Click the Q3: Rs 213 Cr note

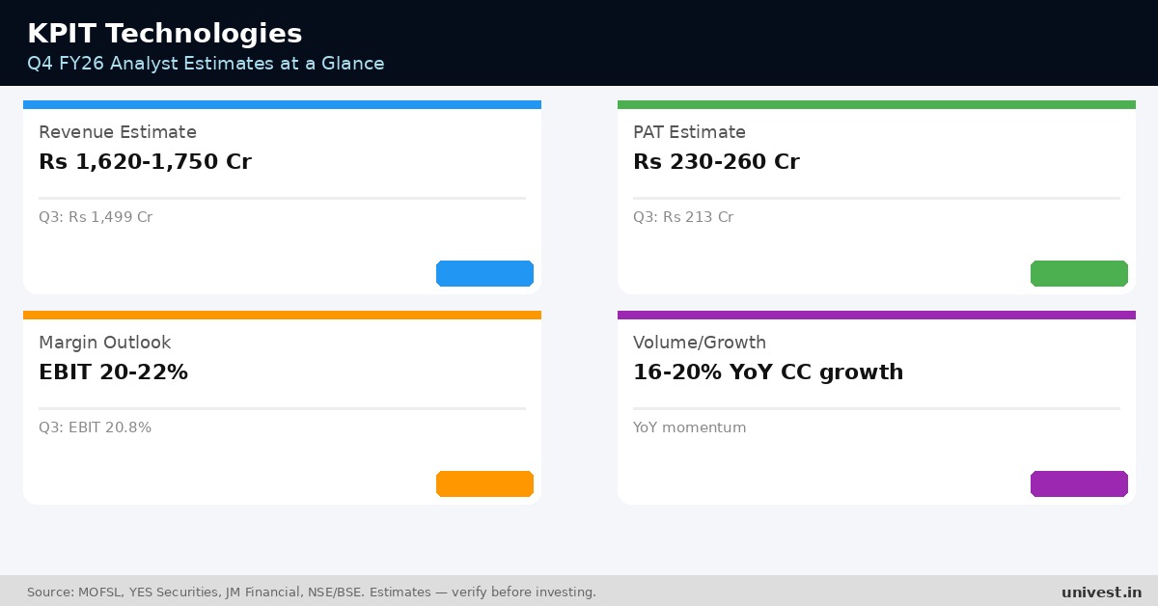(x=683, y=217)
